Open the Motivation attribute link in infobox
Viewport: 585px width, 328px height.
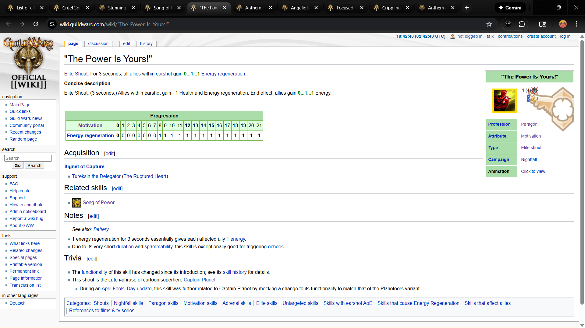[x=531, y=136]
